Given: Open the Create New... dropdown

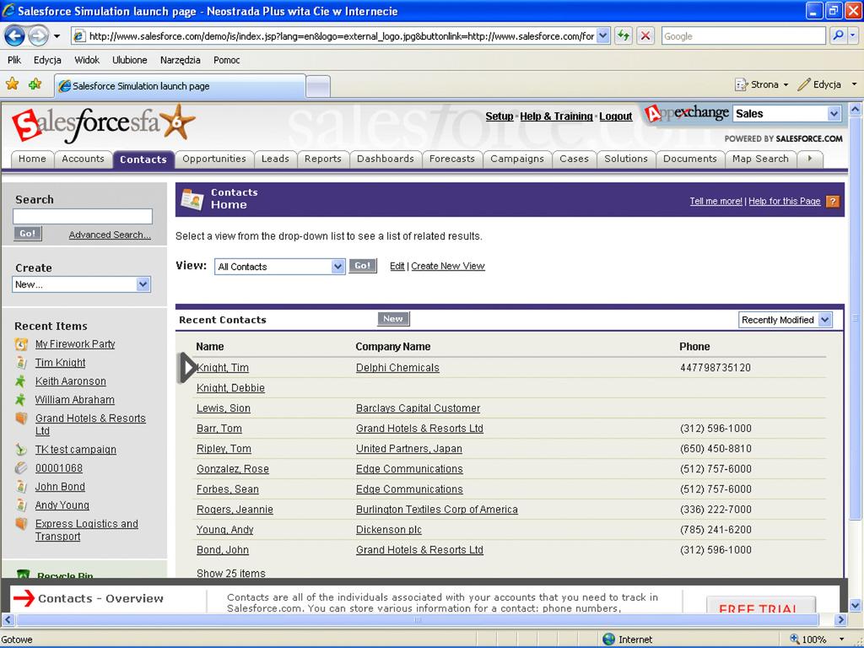Looking at the screenshot, I should click(143, 284).
